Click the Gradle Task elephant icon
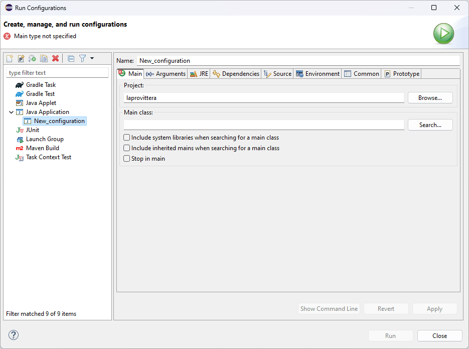Image resolution: width=469 pixels, height=349 pixels. pos(20,85)
